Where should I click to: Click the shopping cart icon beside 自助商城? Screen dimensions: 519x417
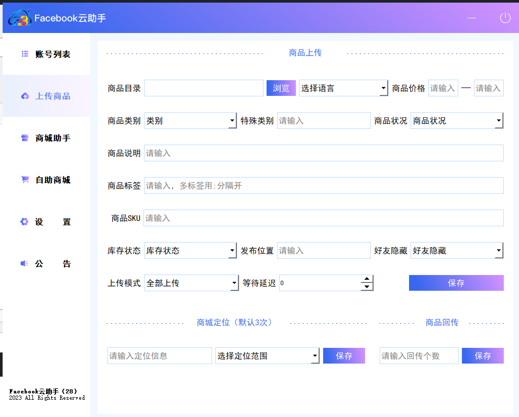(x=25, y=180)
